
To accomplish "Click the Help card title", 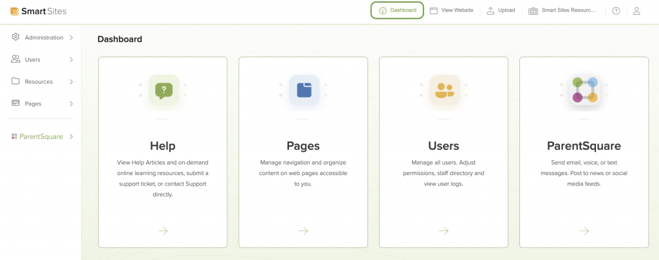I will click(x=163, y=145).
